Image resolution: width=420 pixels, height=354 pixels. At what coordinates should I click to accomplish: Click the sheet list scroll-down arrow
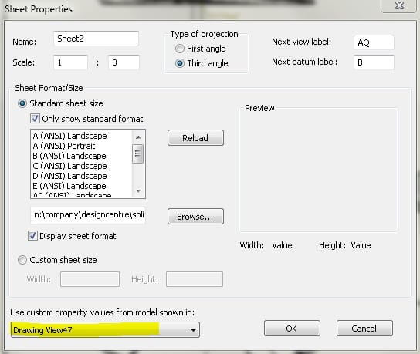tap(138, 190)
